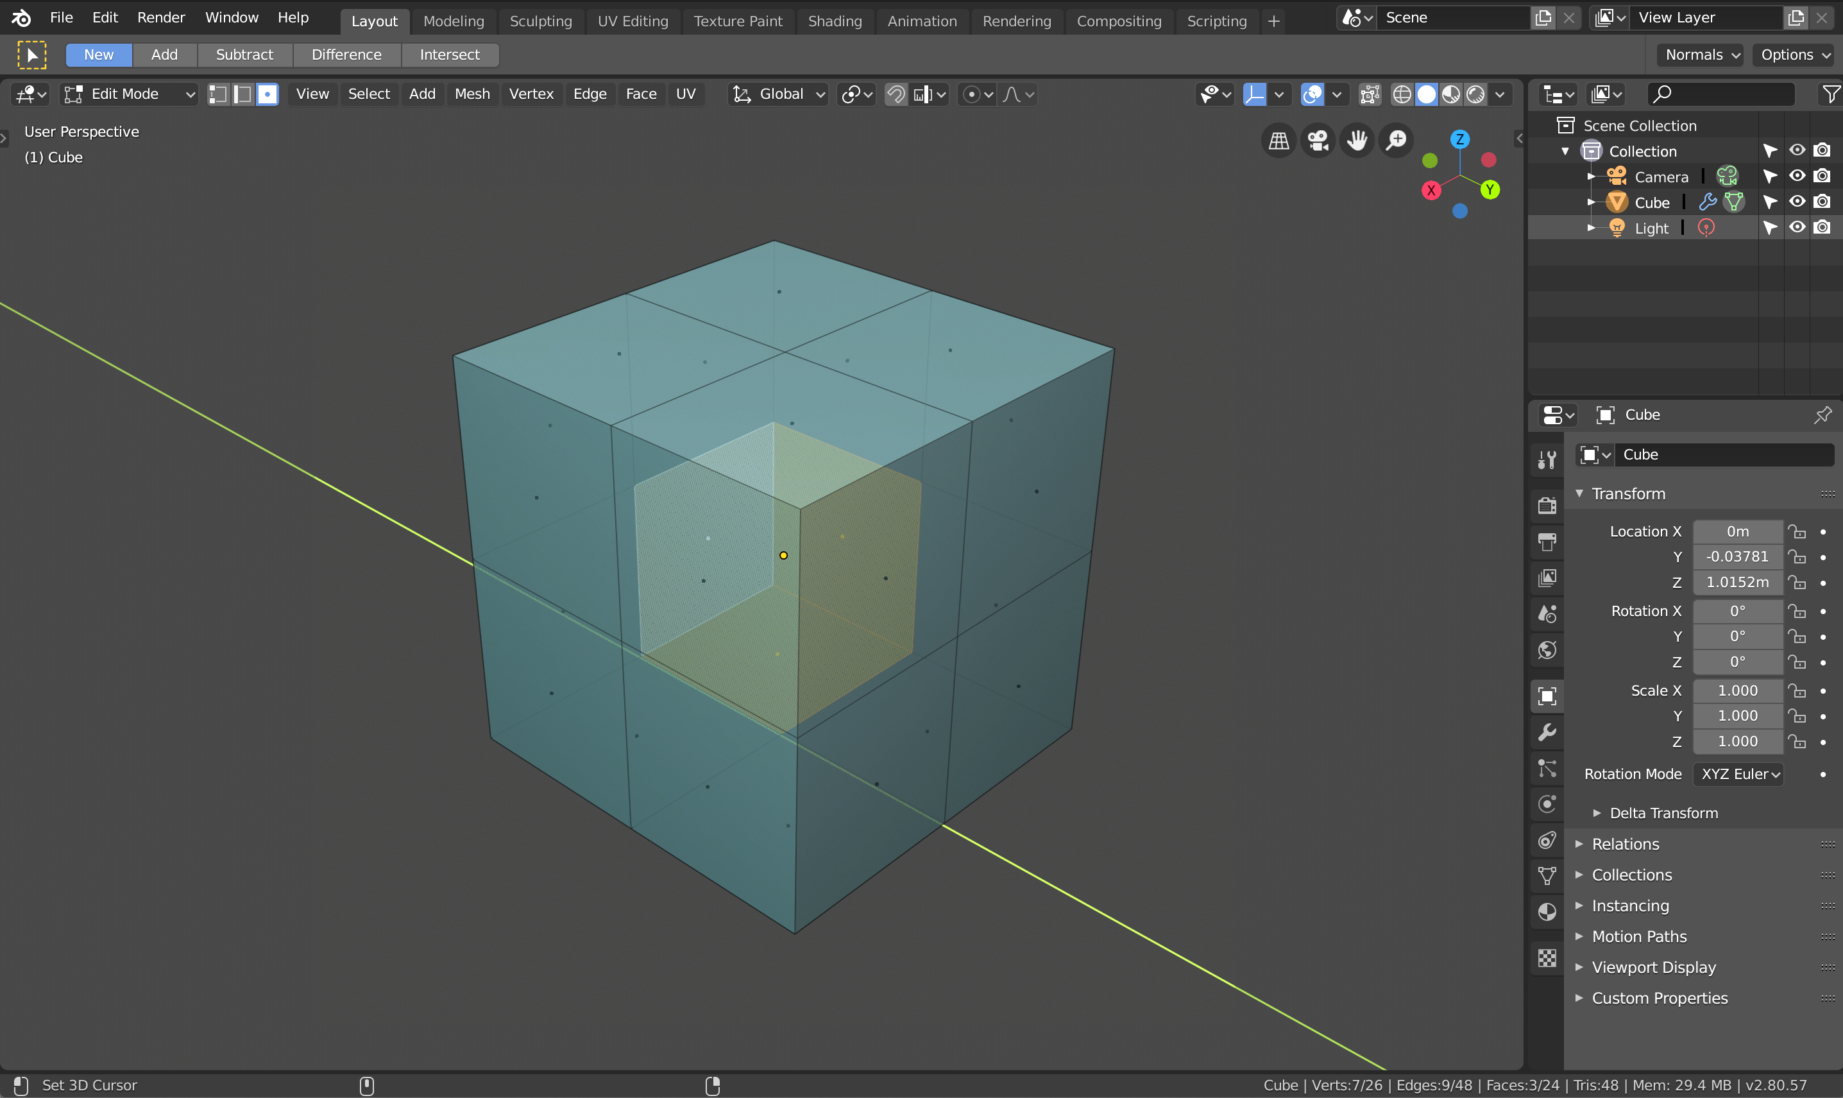1843x1098 pixels.
Task: Open the Rotation Mode XYZ Euler dropdown
Action: (1738, 774)
